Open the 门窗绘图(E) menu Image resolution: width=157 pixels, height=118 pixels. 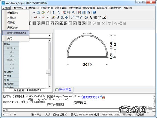[x=32, y=8]
